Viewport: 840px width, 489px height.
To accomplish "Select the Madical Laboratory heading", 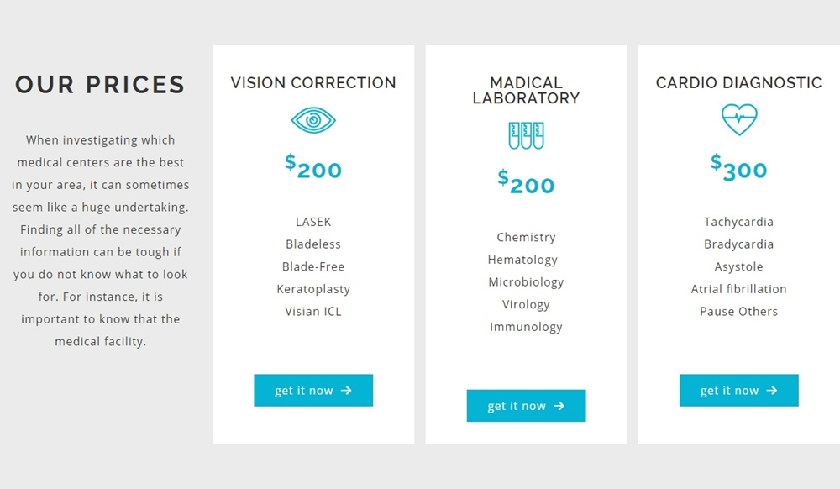I will coord(526,91).
